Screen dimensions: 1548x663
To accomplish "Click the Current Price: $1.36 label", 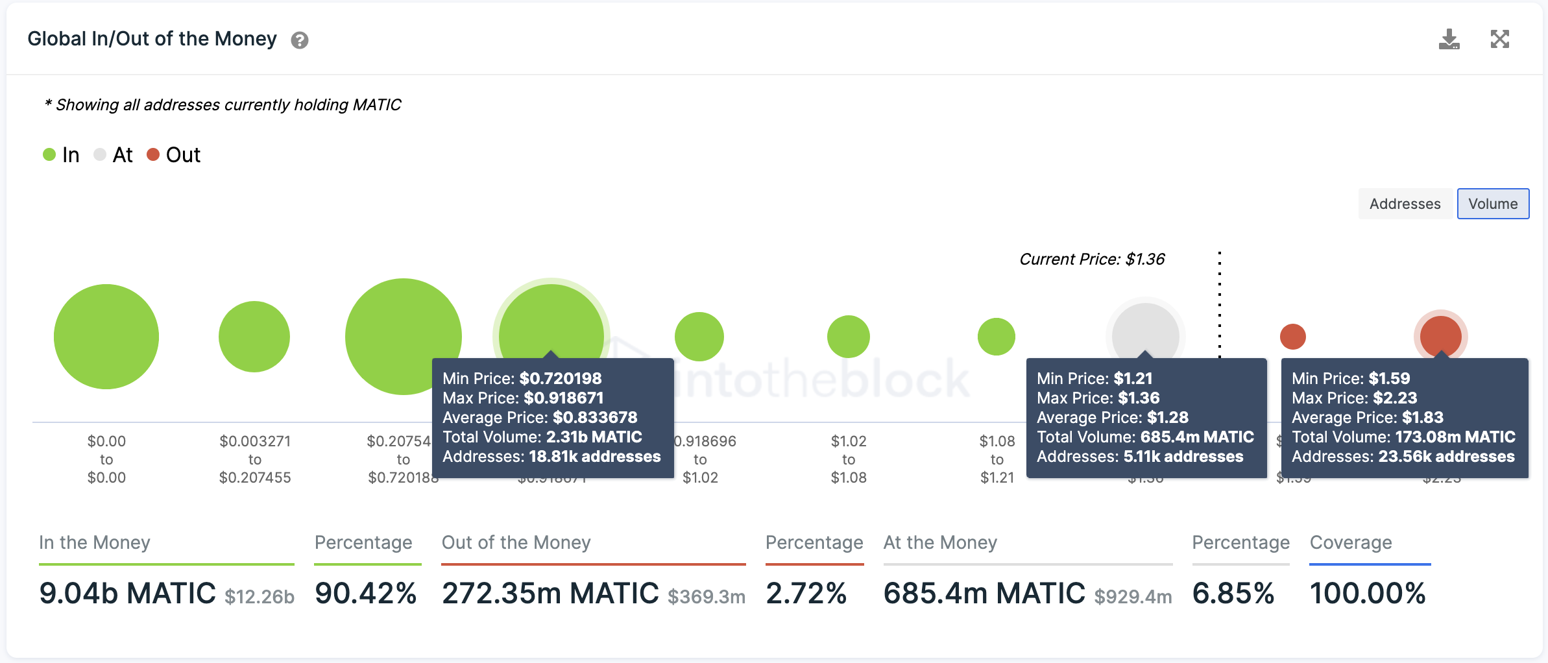I will [x=1092, y=259].
